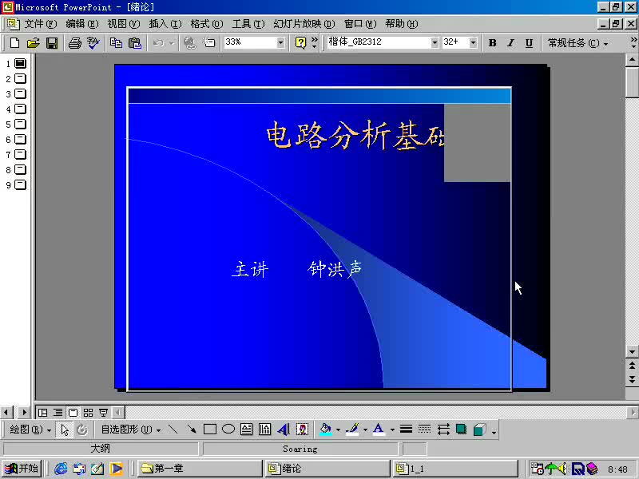Paste from clipboard icon
Image resolution: width=639 pixels, height=479 pixels.
pyautogui.click(x=135, y=42)
